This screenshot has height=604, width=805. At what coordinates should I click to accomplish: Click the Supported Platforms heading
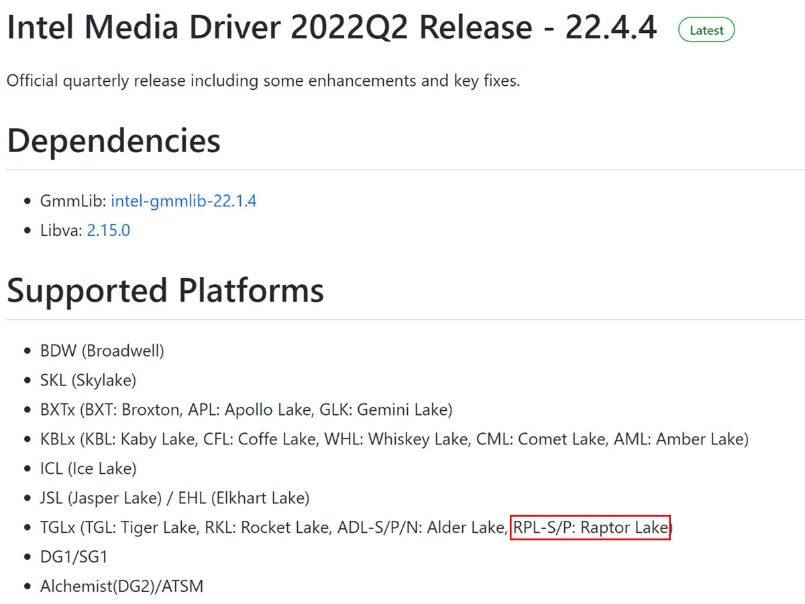(x=166, y=290)
